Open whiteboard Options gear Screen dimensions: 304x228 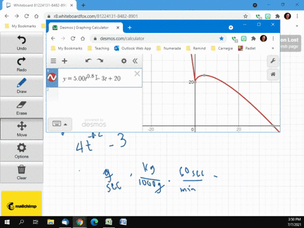pyautogui.click(x=22, y=151)
